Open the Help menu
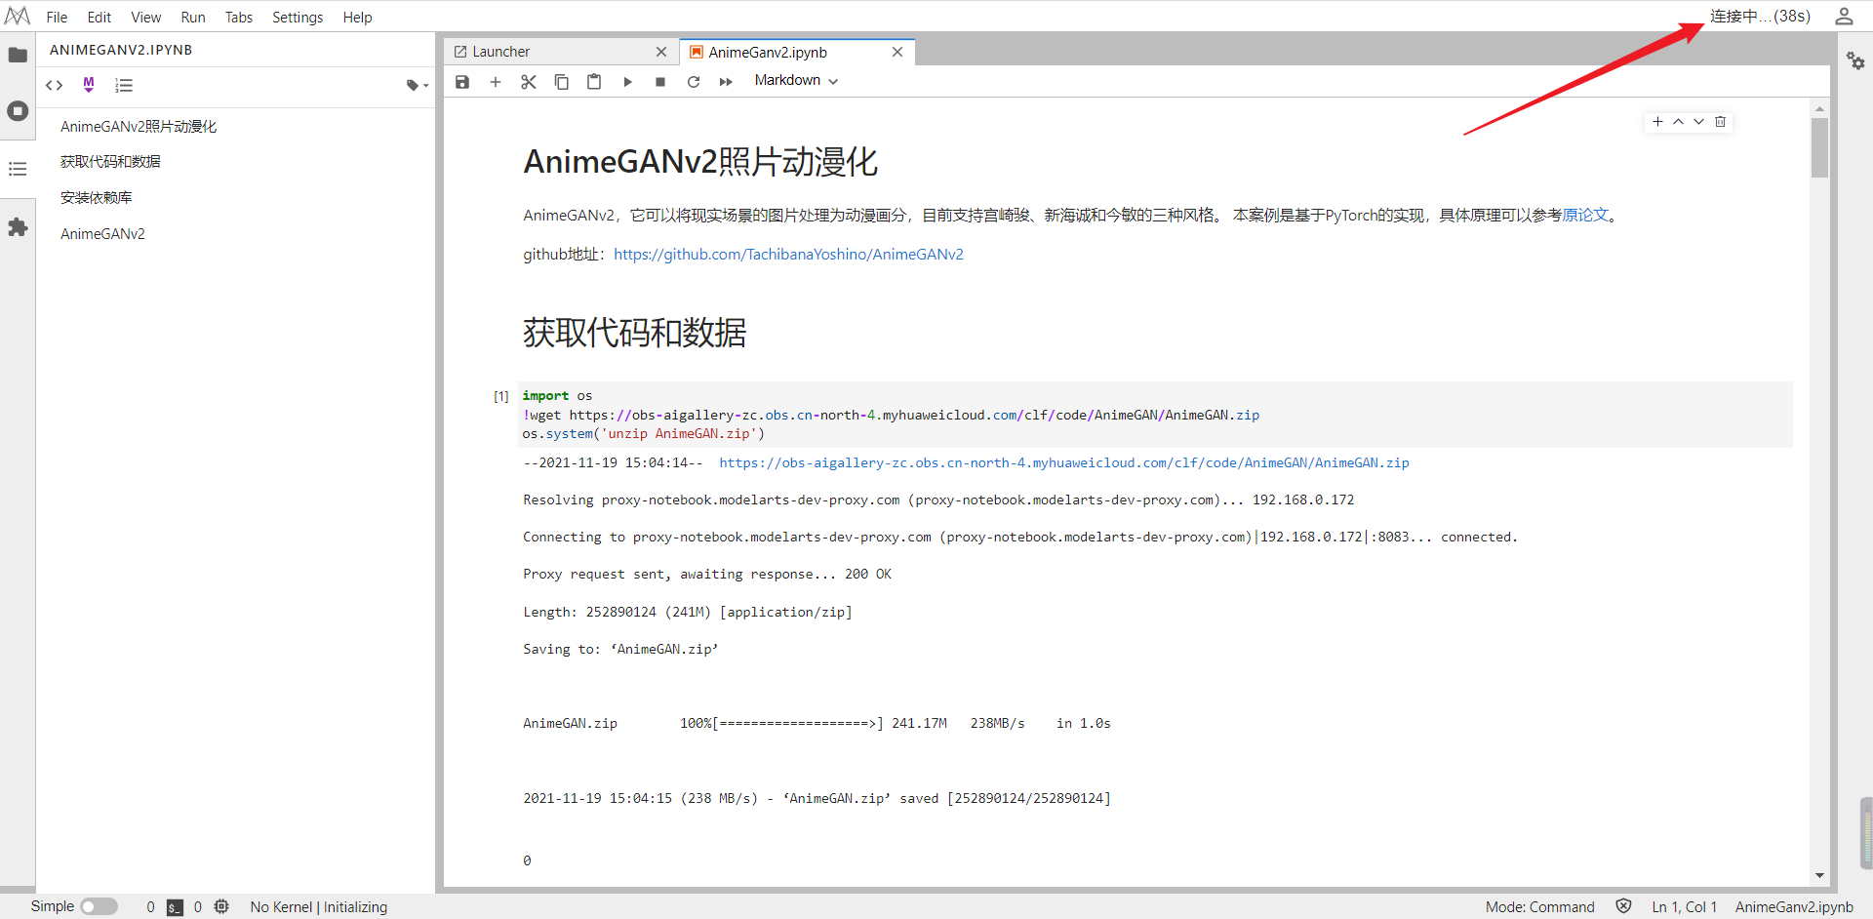This screenshot has height=919, width=1873. [358, 18]
